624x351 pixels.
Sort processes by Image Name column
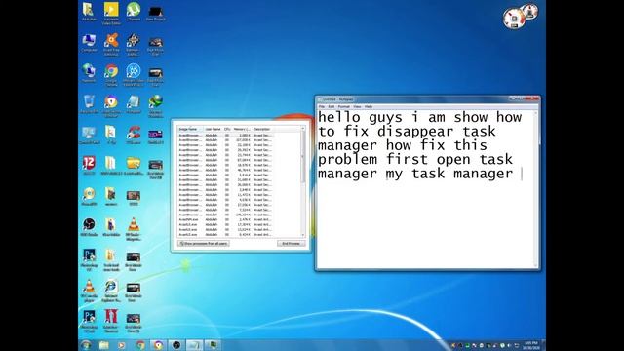click(x=190, y=129)
